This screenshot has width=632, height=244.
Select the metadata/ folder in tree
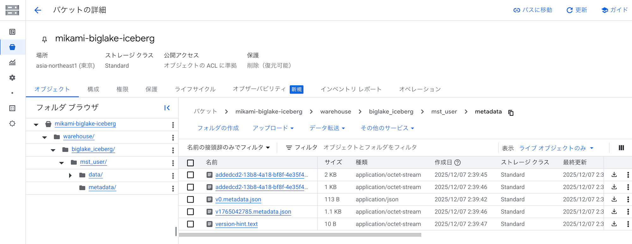(x=102, y=187)
